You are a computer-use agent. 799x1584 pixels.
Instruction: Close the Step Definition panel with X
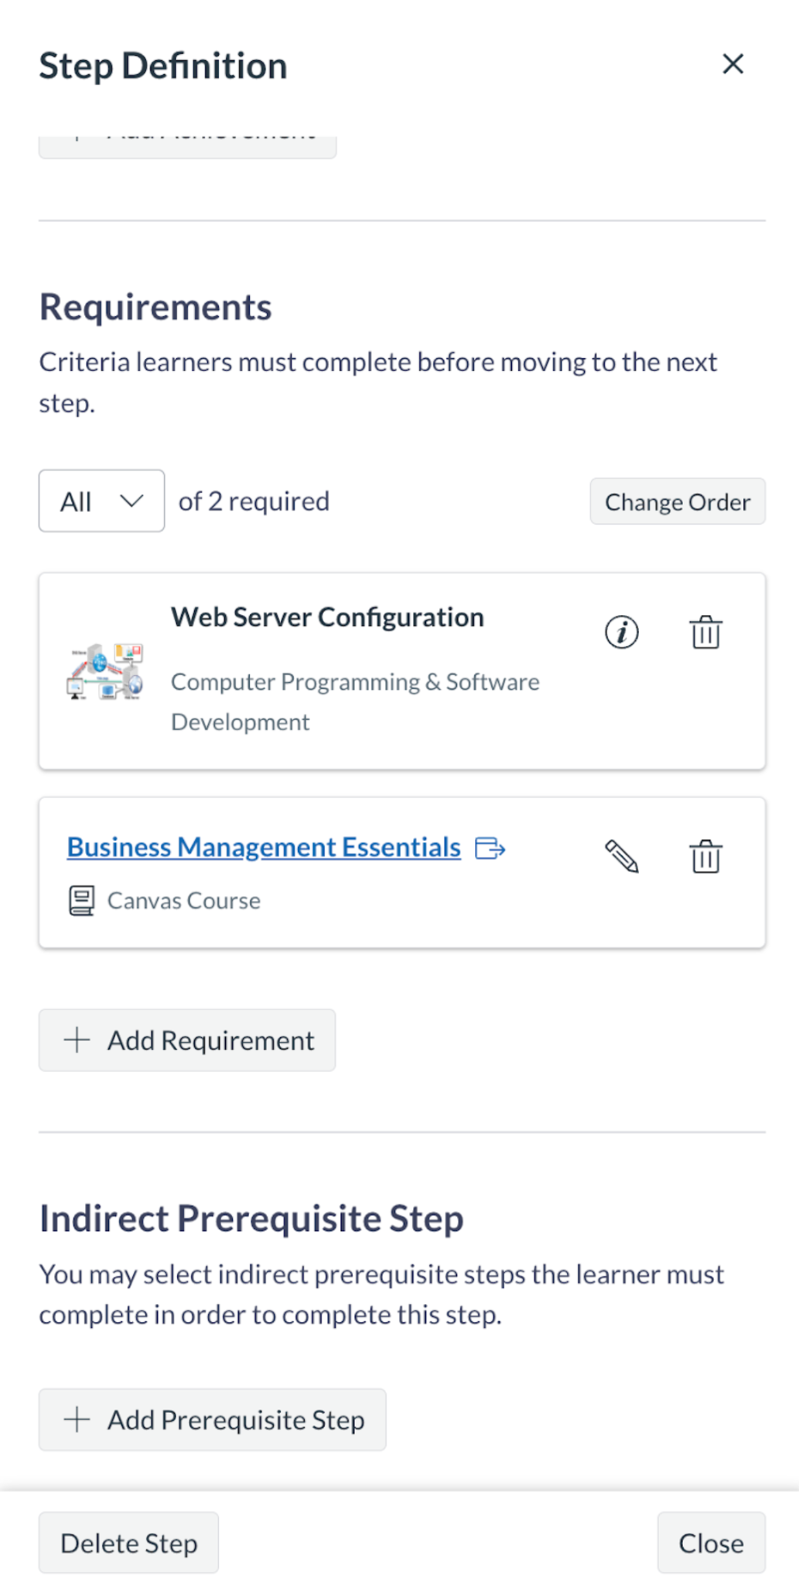point(732,64)
